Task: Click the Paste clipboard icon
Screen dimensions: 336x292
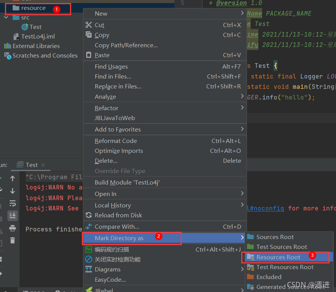Action: click(89, 55)
